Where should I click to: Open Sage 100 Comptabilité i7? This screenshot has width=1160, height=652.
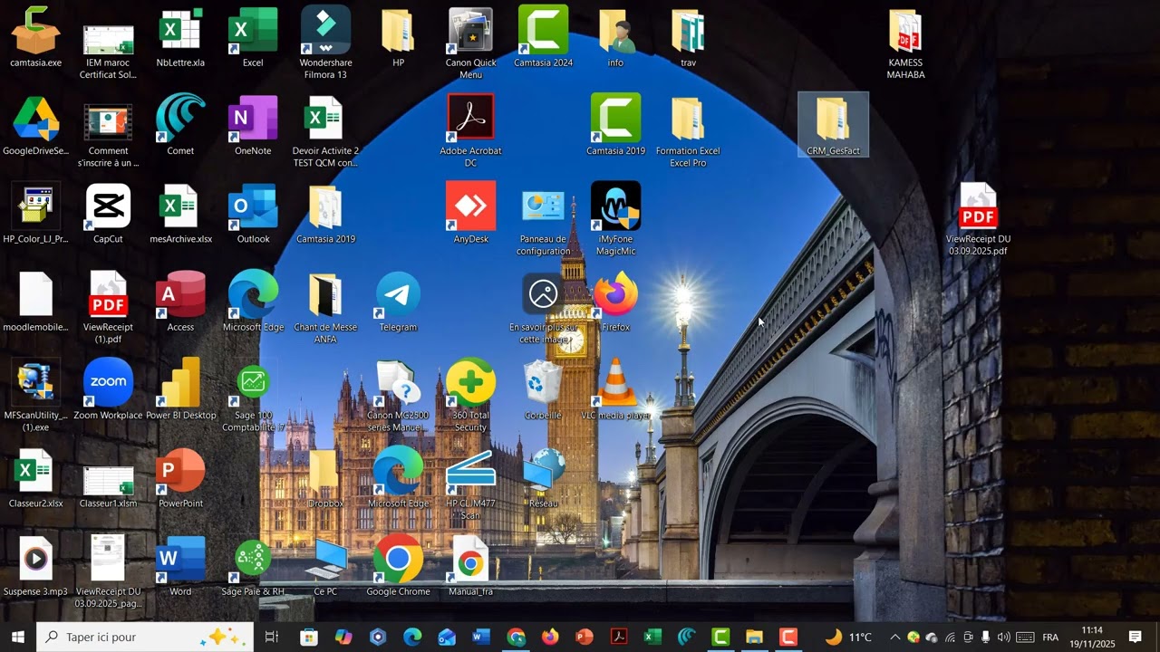253,397
